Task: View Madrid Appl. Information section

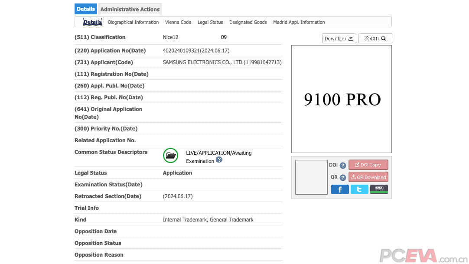Action: tap(299, 22)
